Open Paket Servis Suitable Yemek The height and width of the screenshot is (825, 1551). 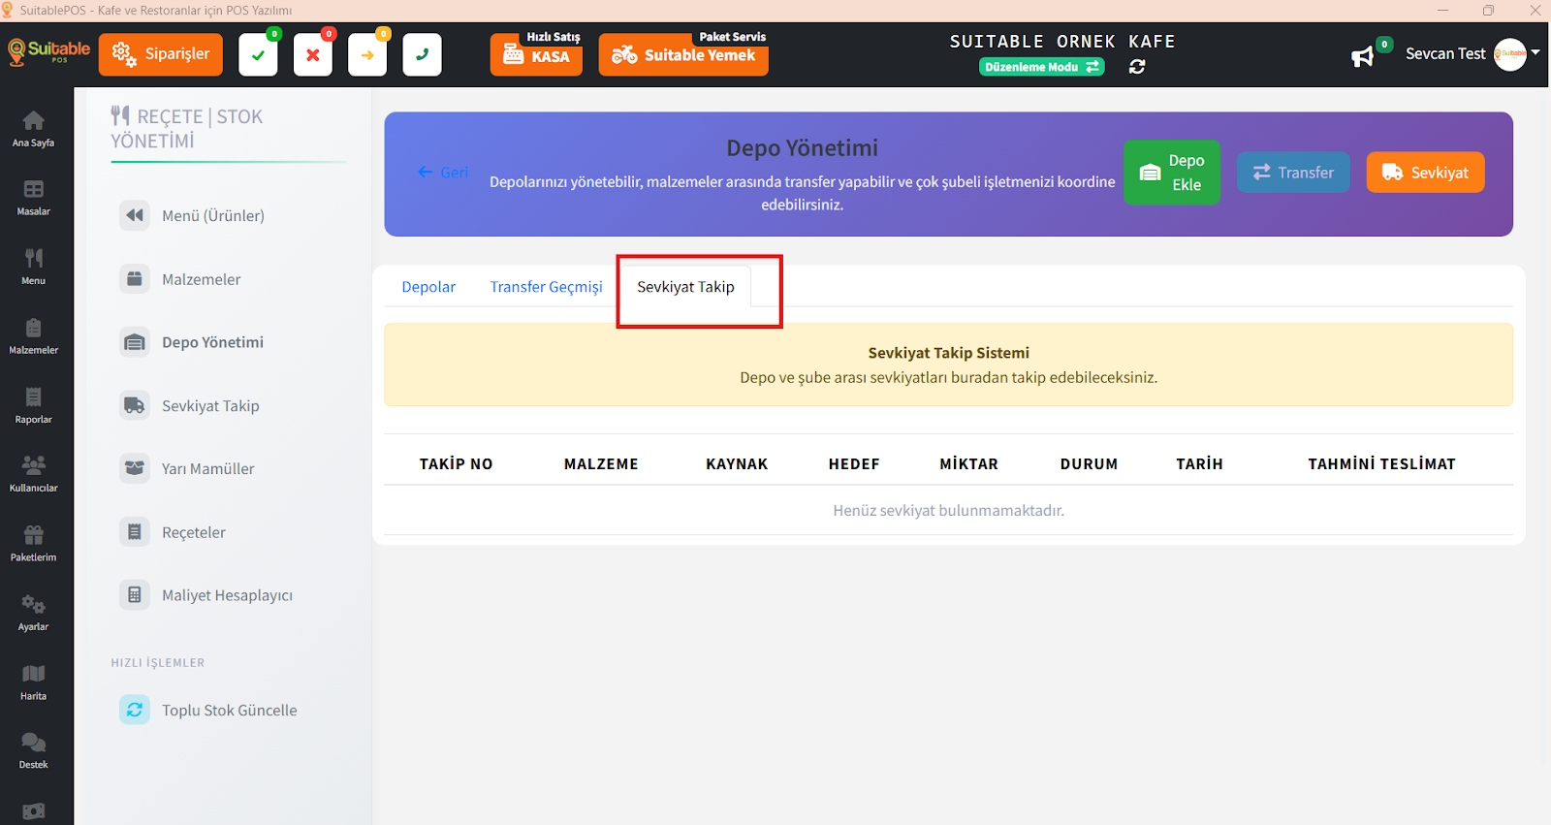coord(683,54)
